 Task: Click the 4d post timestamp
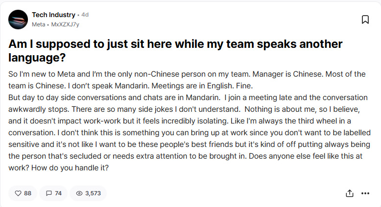click(85, 15)
